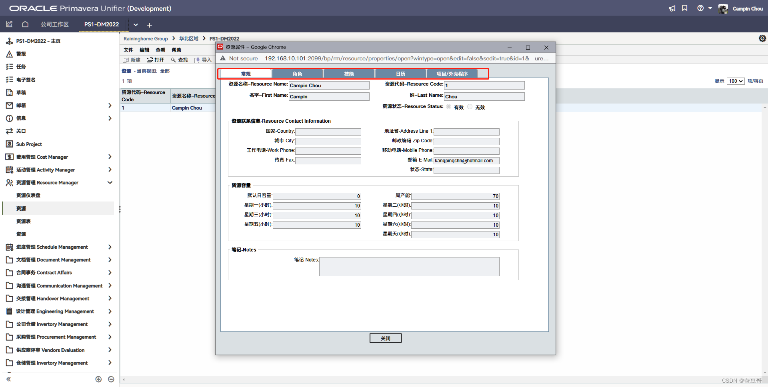This screenshot has height=387, width=768.
Task: Open the settings gear on the right
Action: pyautogui.click(x=762, y=38)
